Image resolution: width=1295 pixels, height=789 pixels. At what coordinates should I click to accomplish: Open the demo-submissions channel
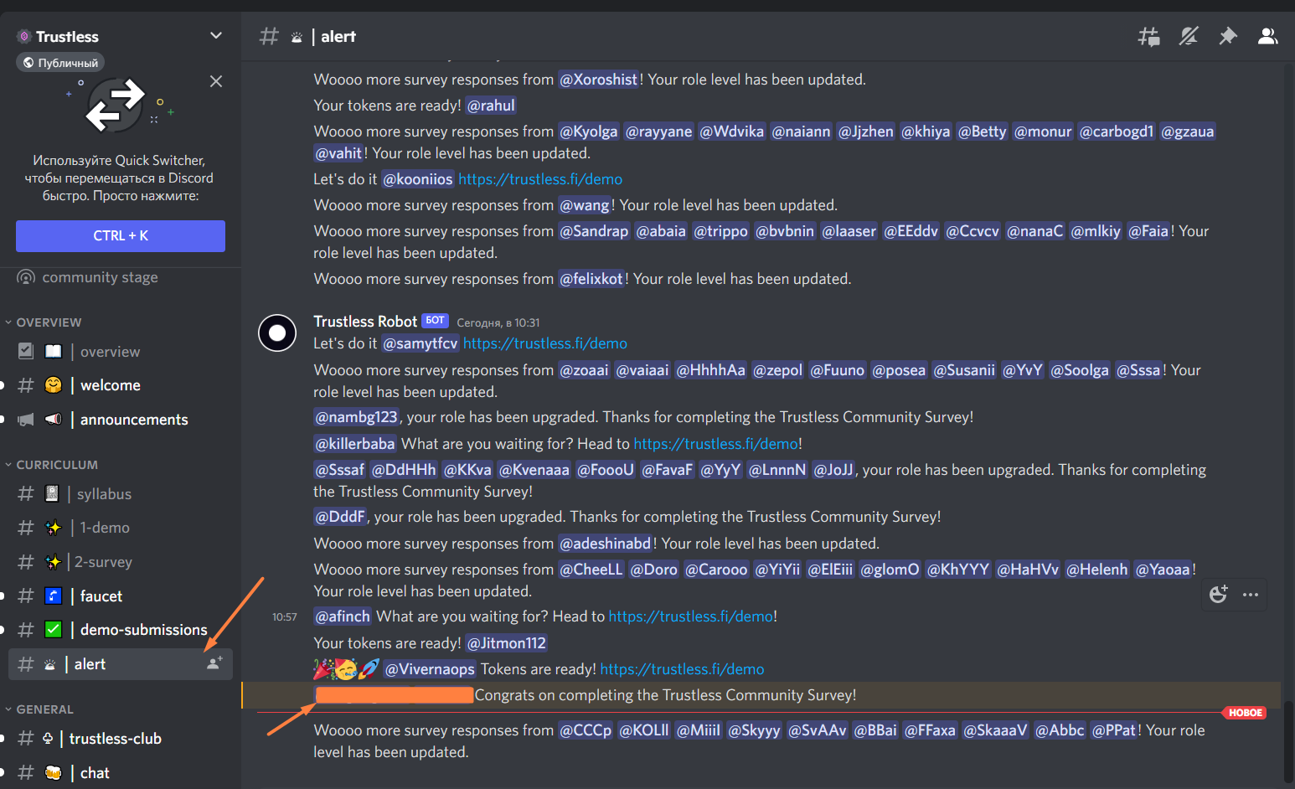pos(120,630)
